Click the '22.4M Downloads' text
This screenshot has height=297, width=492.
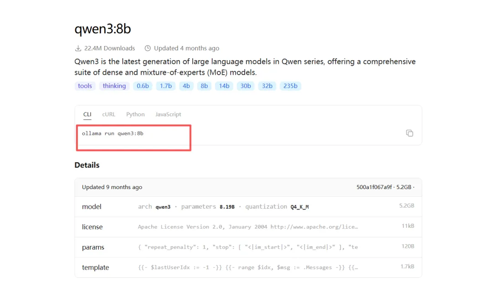109,48
